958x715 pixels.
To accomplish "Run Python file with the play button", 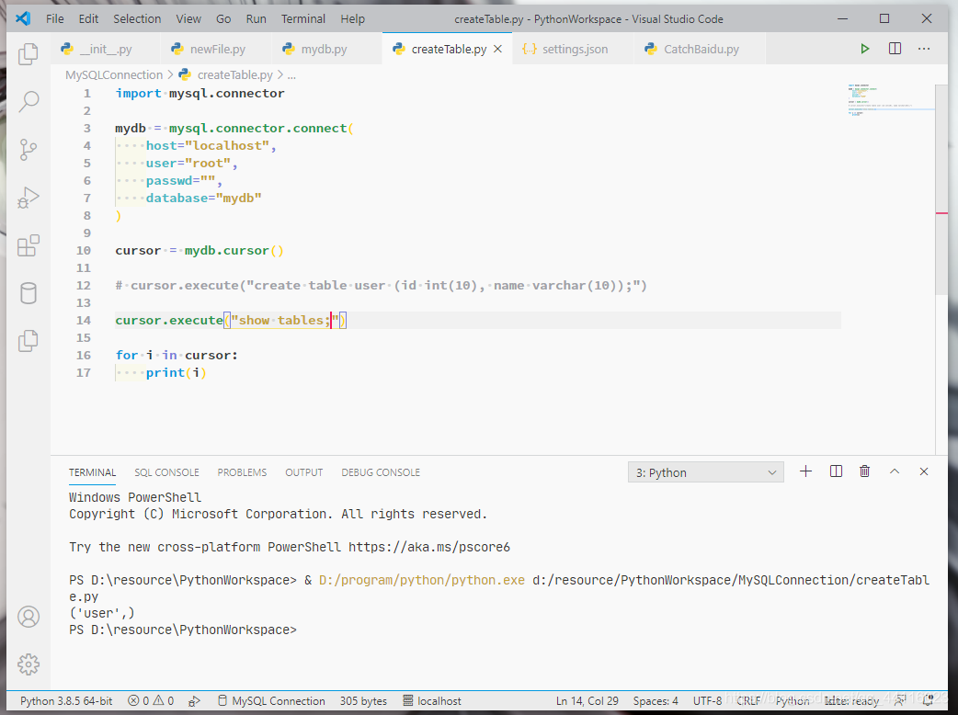I will pos(864,49).
